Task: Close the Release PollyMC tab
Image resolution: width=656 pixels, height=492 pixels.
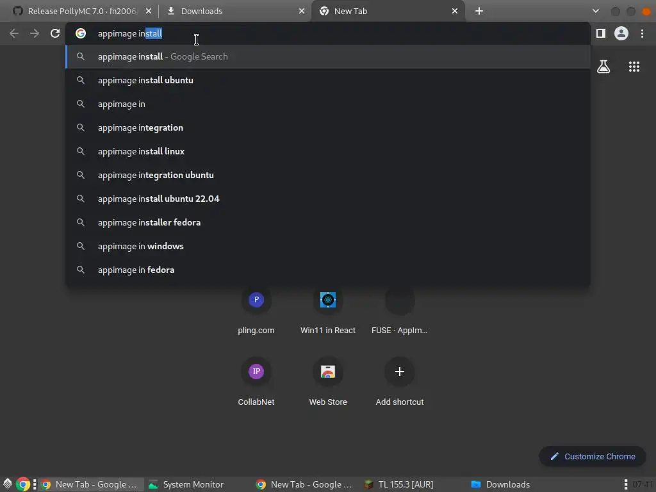Action: pos(149,12)
